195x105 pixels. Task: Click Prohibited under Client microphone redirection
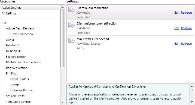tap(83, 33)
